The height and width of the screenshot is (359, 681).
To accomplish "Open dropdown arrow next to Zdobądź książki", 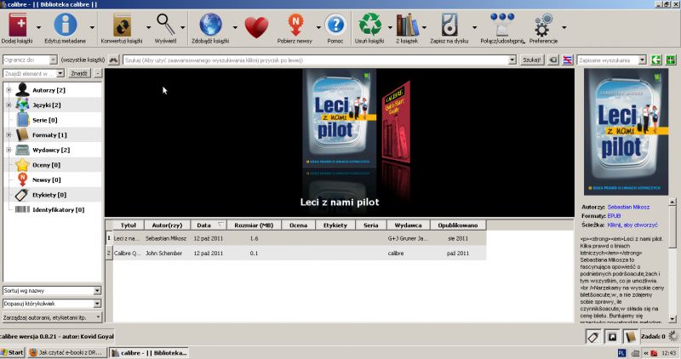I will (235, 27).
